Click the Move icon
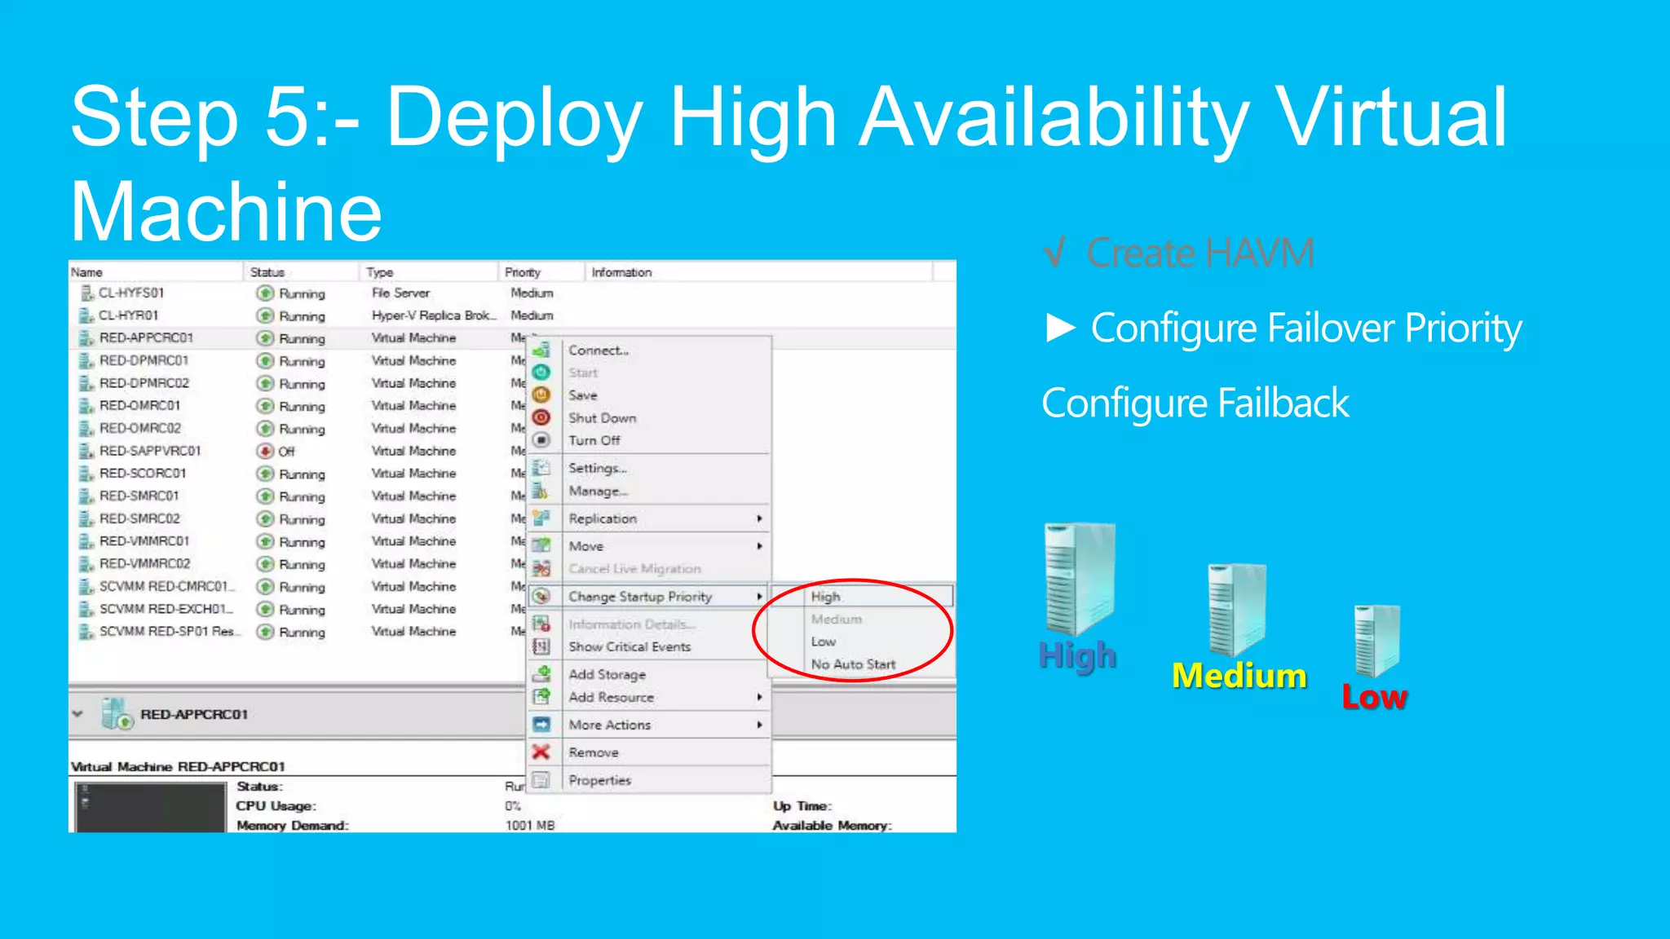Screen dimensions: 1670x939 (541, 545)
